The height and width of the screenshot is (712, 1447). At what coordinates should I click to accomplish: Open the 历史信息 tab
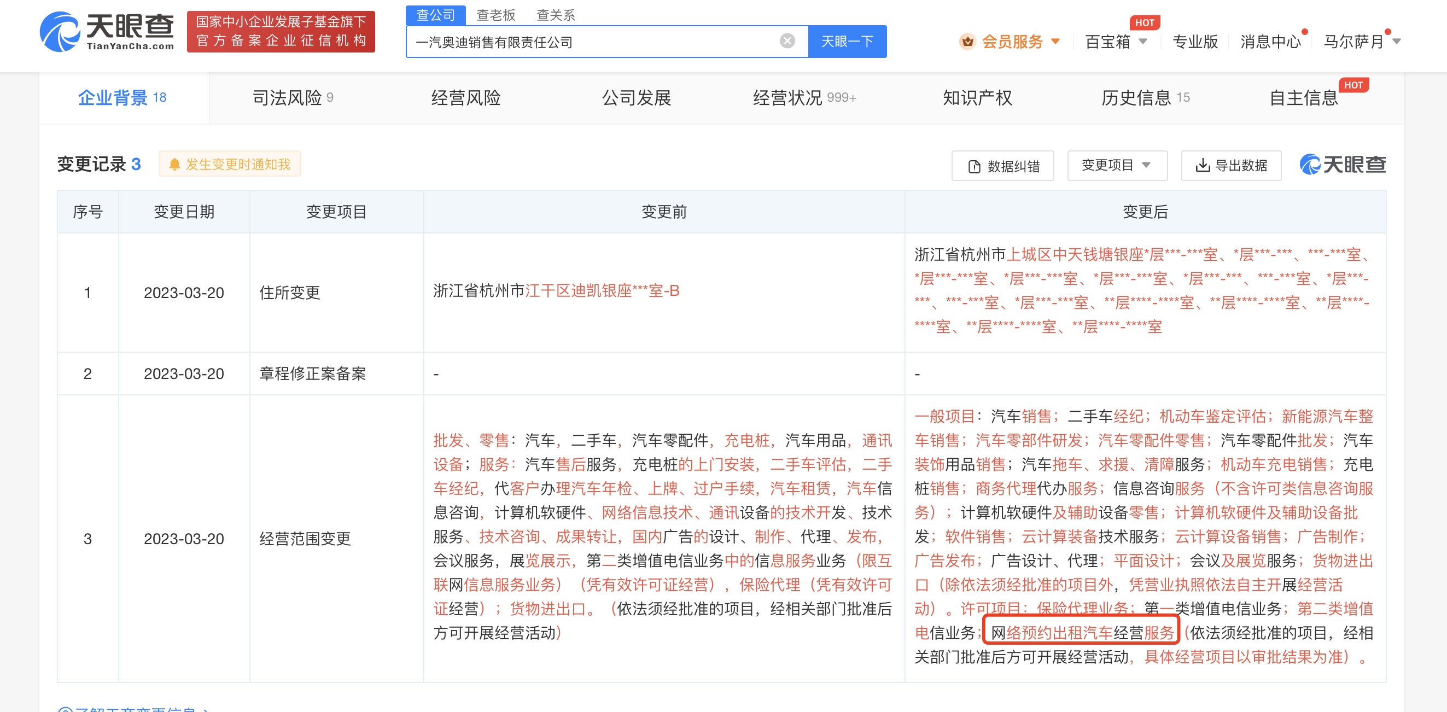click(1145, 98)
